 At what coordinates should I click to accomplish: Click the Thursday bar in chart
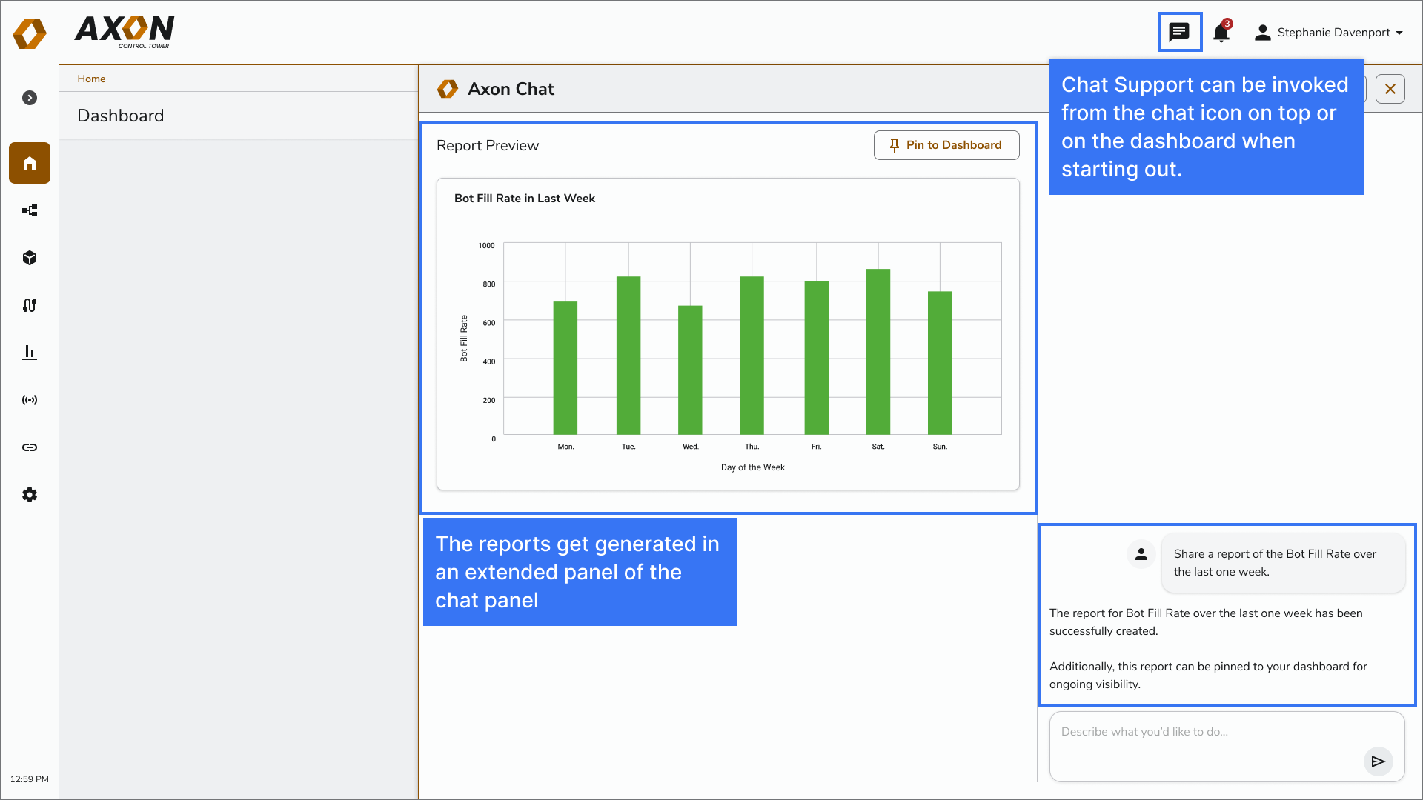pos(752,356)
